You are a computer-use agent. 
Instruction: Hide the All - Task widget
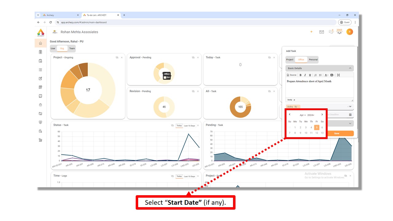click(269, 91)
